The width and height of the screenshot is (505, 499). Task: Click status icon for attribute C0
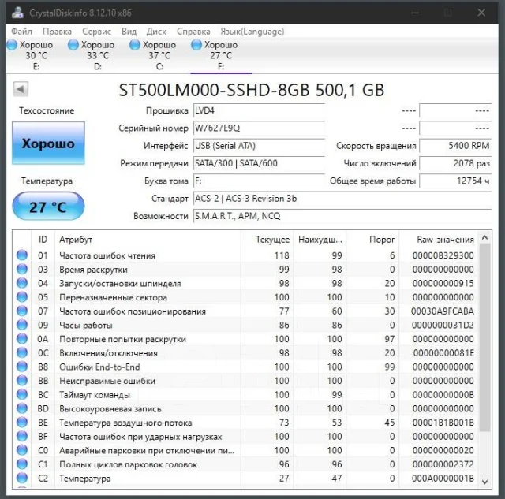coord(22,450)
